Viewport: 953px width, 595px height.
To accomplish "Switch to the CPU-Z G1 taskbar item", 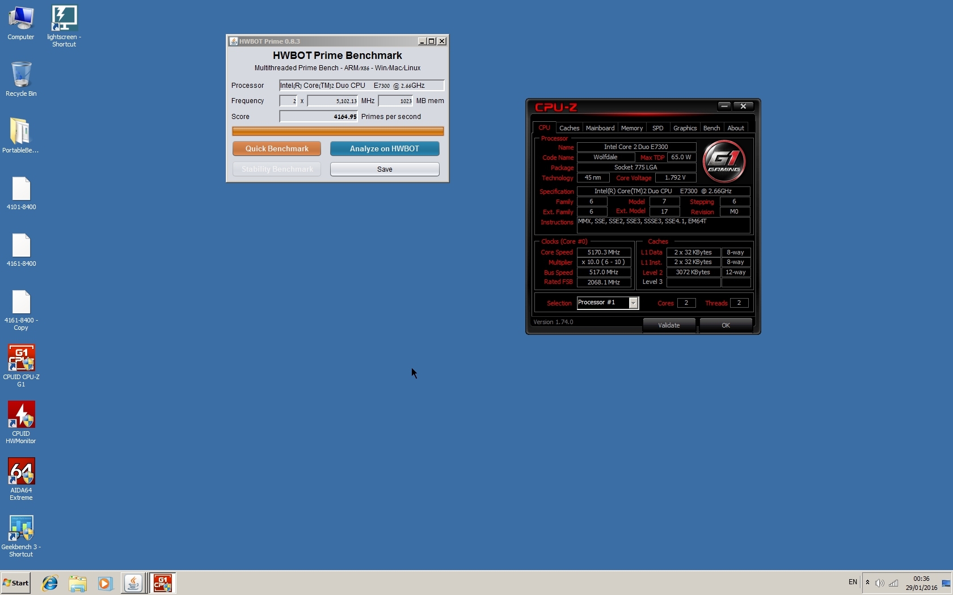I will [x=163, y=583].
